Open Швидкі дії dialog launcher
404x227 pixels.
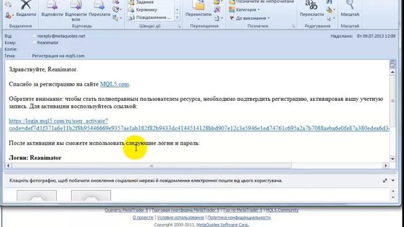coord(179,26)
